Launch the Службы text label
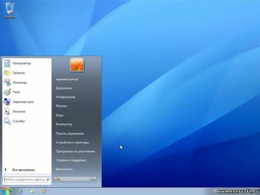 pos(19,121)
